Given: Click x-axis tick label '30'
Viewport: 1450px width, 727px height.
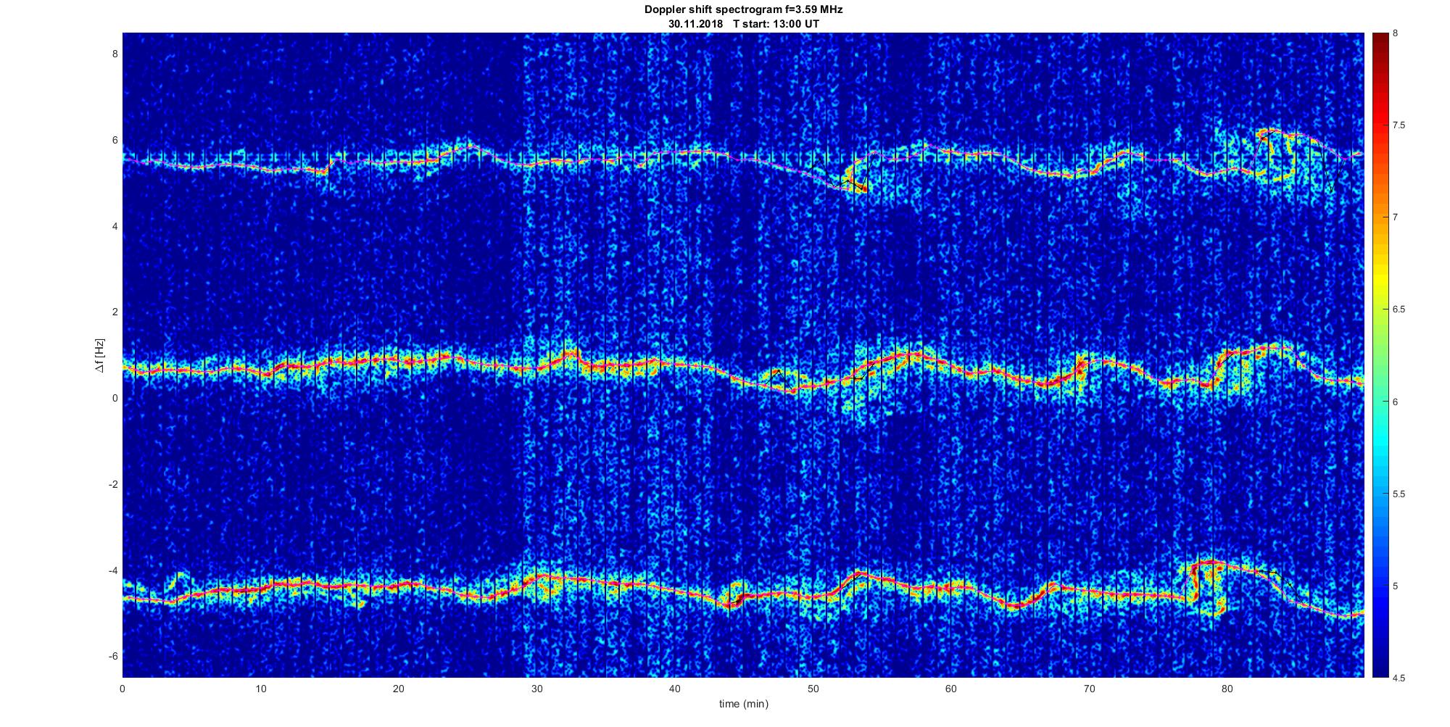Looking at the screenshot, I should (x=536, y=689).
